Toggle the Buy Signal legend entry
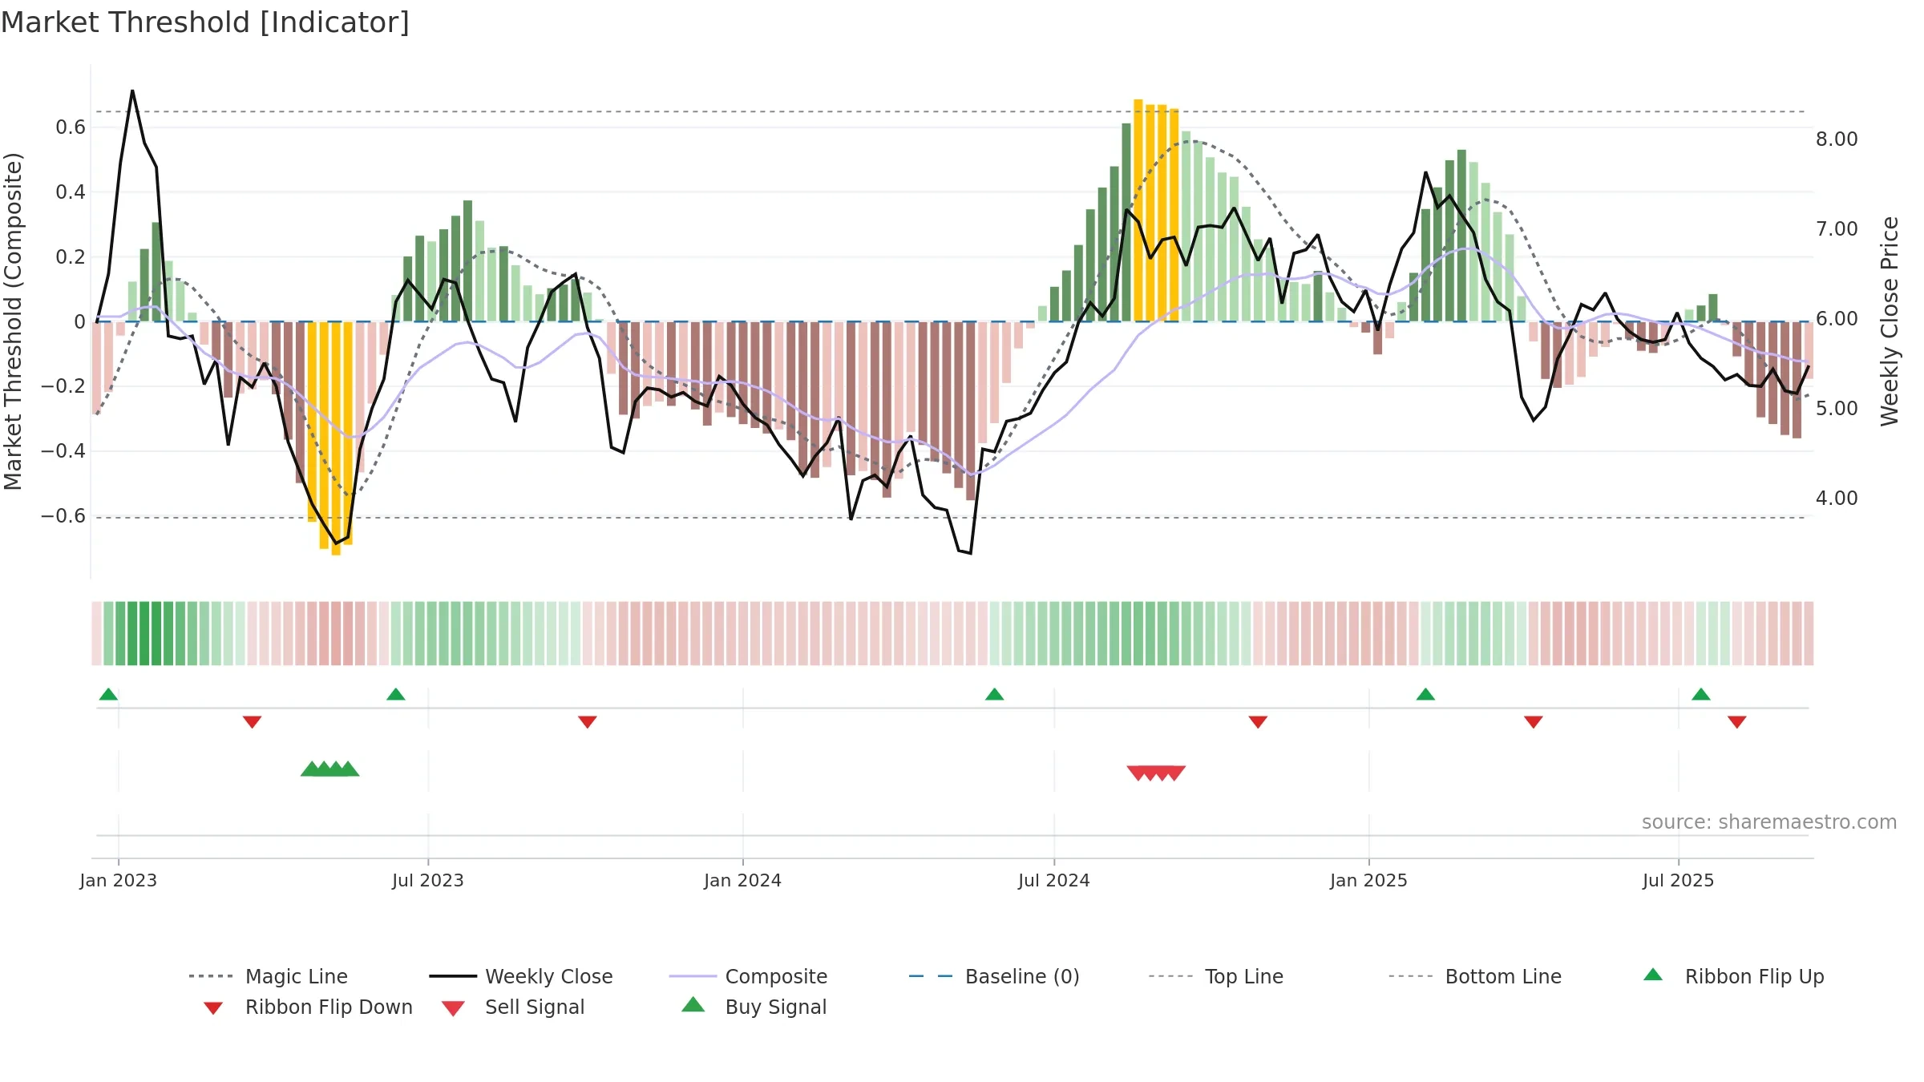The width and height of the screenshot is (1924, 1082). (x=754, y=1007)
